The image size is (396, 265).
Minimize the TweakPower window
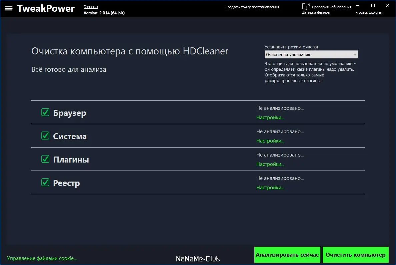pos(358,5)
